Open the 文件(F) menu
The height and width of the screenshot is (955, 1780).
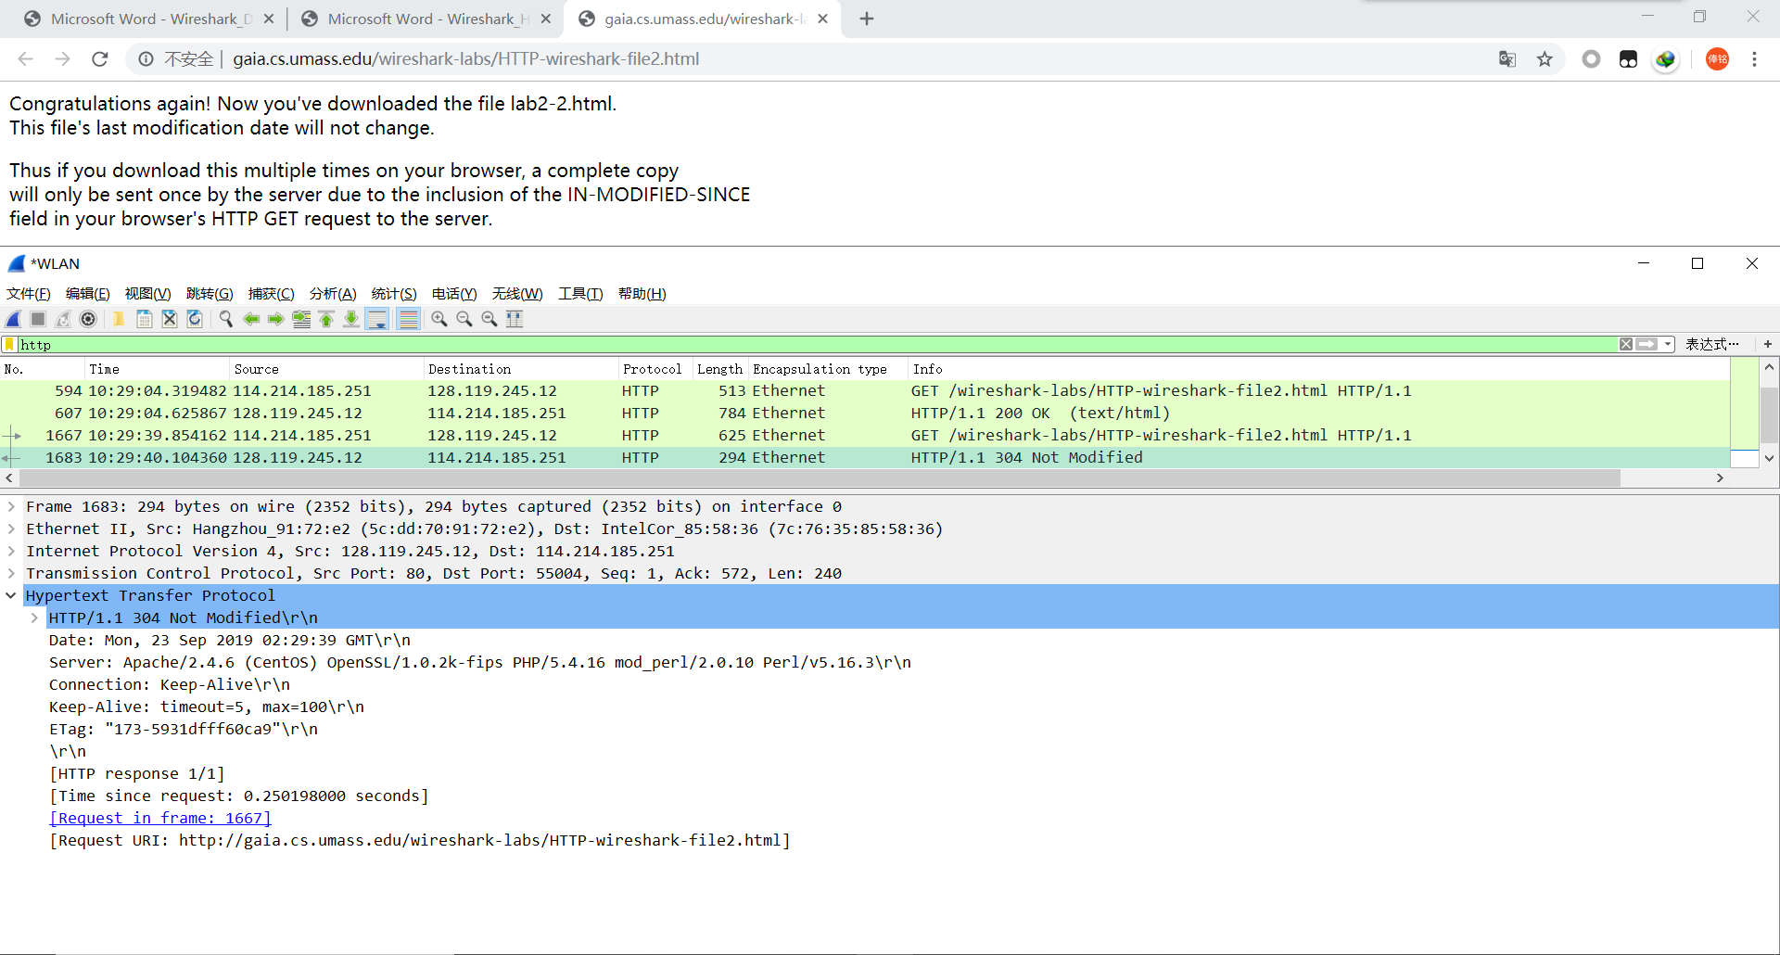click(29, 294)
